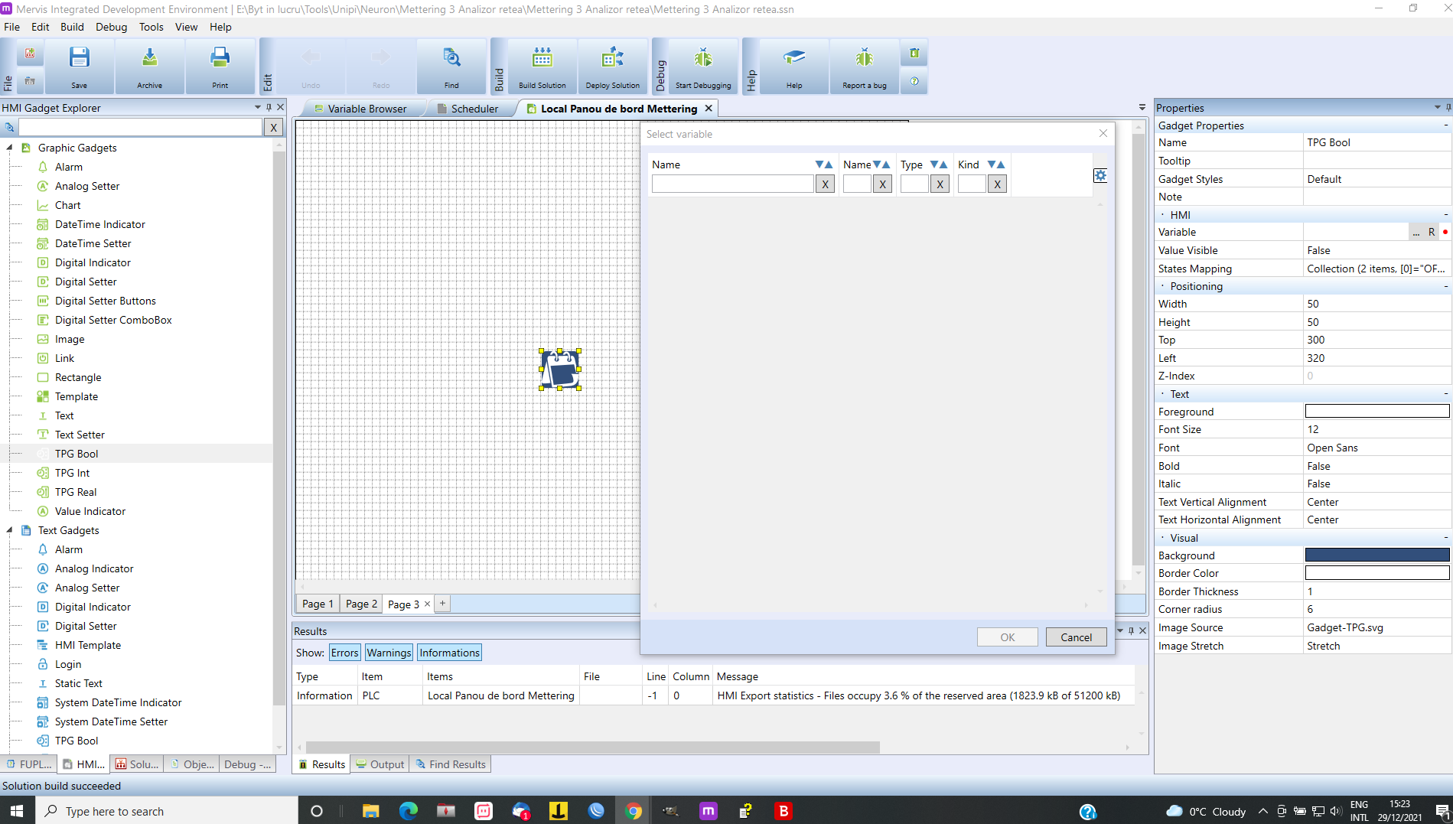
Task: Click Cancel in the Select variable dialog
Action: [x=1076, y=637]
